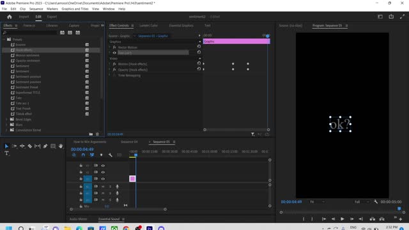The image size is (409, 230).
Task: Expand the Bevel Edges folder
Action: click(6, 119)
